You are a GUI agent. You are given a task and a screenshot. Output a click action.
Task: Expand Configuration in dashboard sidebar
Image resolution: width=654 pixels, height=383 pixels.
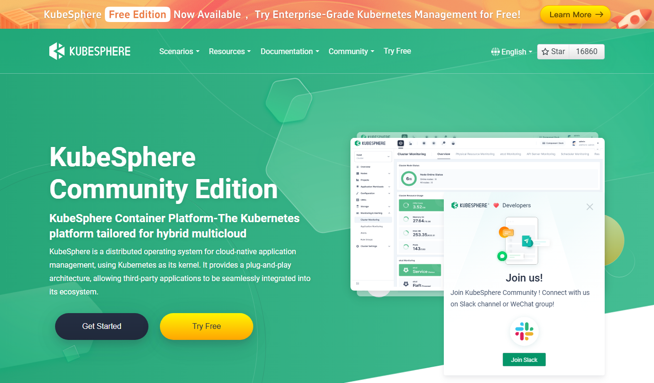[389, 193]
